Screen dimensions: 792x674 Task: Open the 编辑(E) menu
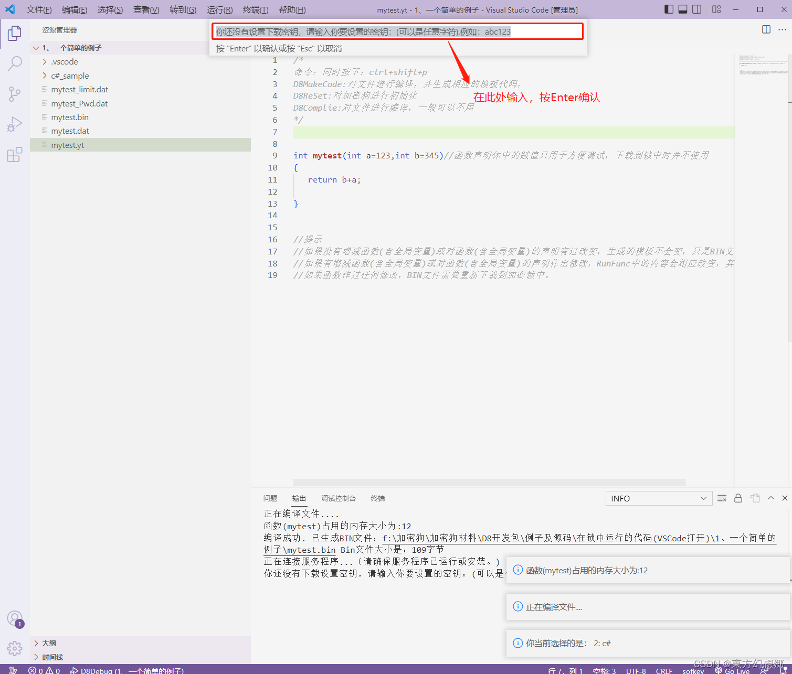coord(75,9)
